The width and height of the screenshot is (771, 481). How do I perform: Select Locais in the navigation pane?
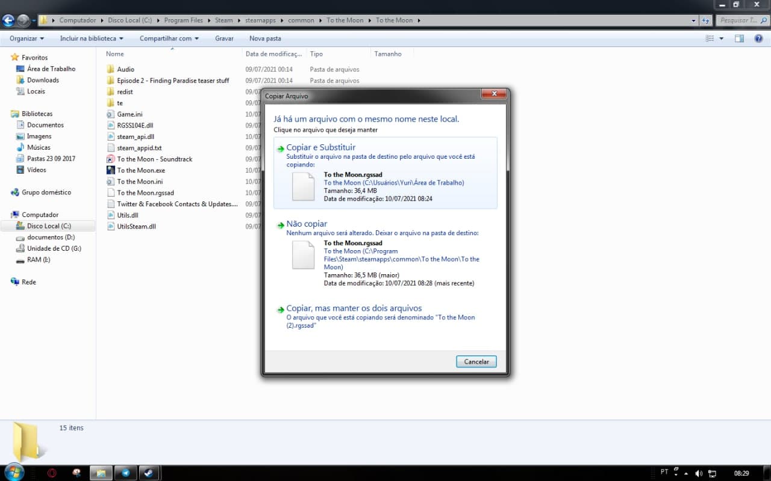click(x=36, y=91)
